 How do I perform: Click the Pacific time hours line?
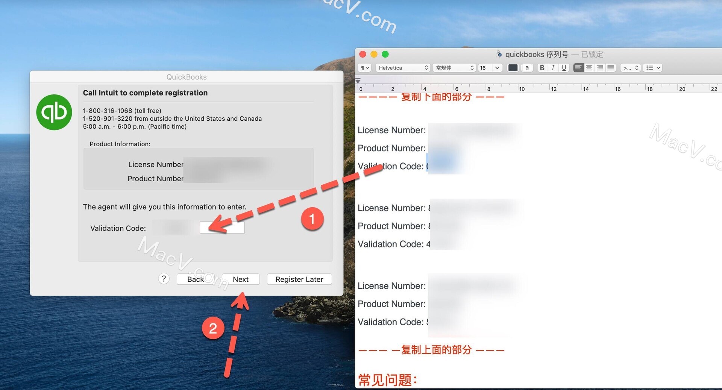click(x=135, y=126)
